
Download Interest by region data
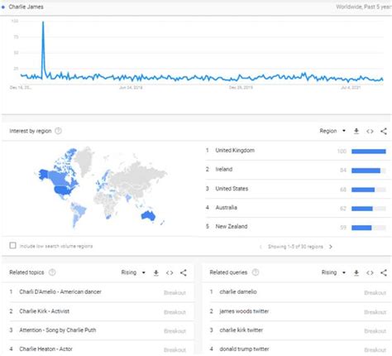[356, 131]
